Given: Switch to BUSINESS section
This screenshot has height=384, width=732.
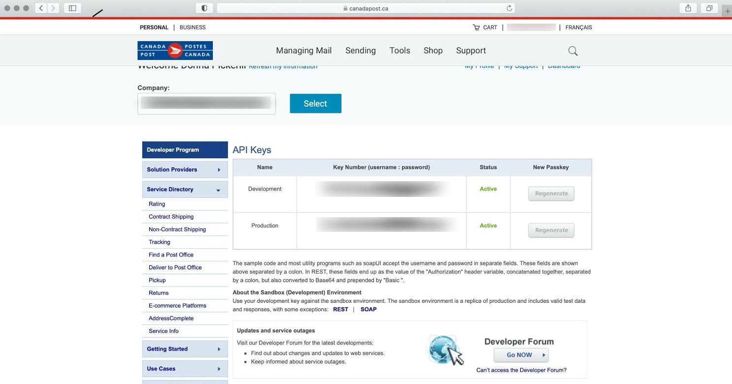Looking at the screenshot, I should point(193,28).
